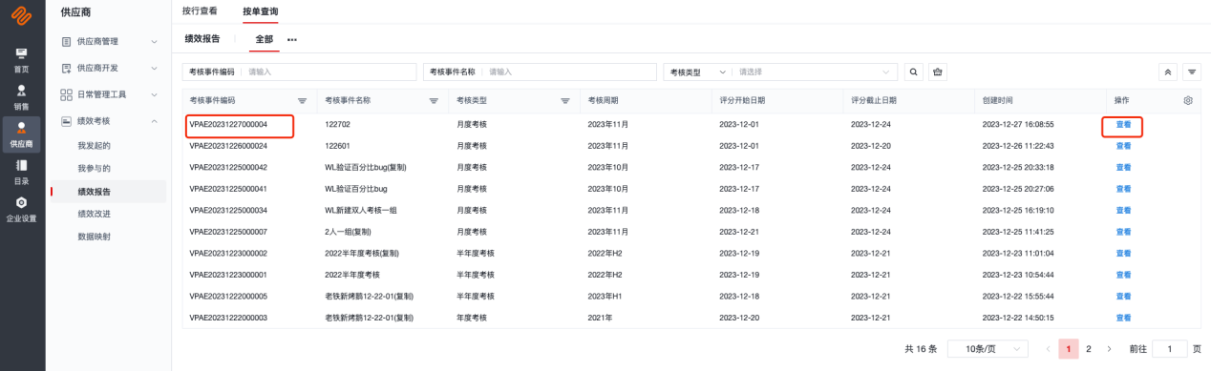1211x371 pixels.
Task: Click filter icon in 考核类型 column header
Action: coord(565,100)
